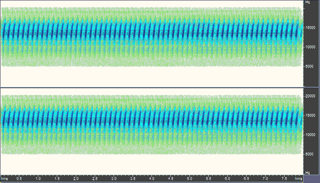The width and height of the screenshot is (320, 183).
Task: Click the Hz label atop the upper channel scale
Action: coord(307,2)
